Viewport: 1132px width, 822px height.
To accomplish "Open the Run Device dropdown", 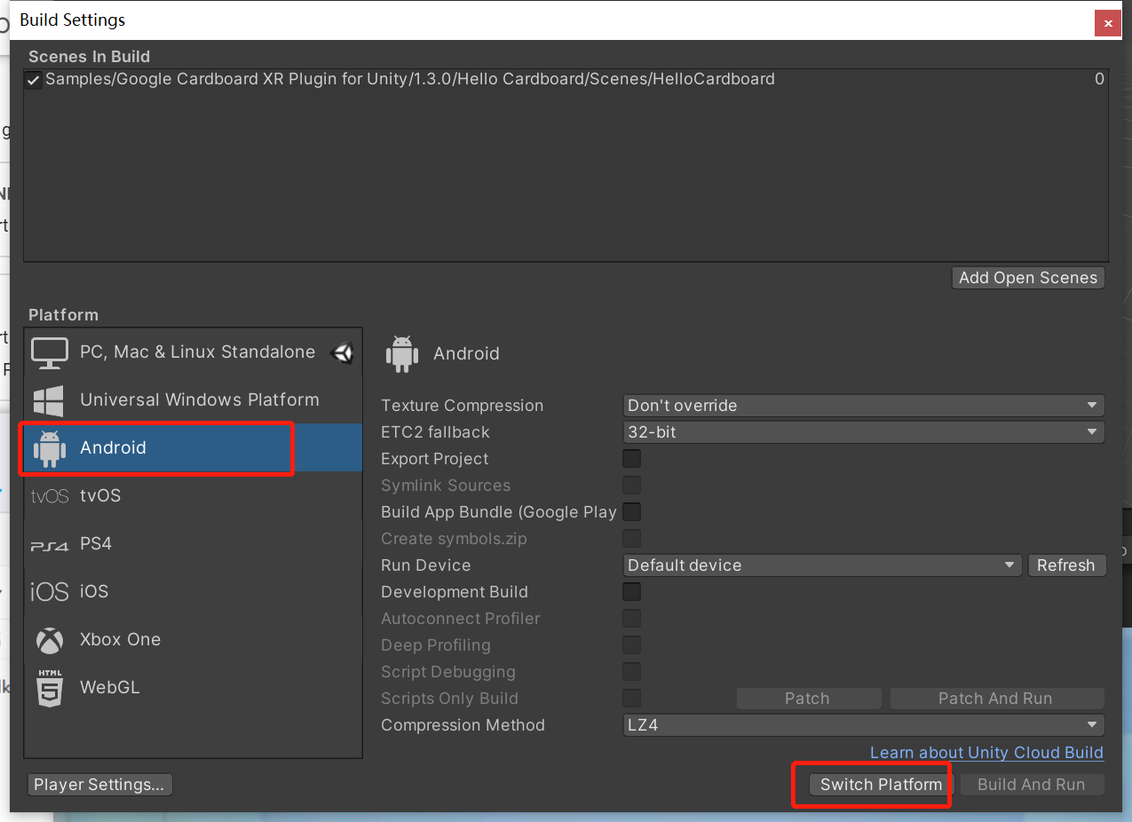I will pos(821,565).
